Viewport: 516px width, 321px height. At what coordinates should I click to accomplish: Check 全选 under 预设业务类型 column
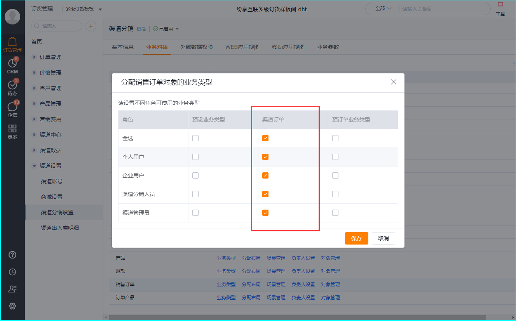coord(195,138)
